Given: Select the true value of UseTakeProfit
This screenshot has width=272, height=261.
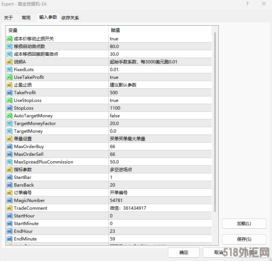Looking at the screenshot, I should pyautogui.click(x=114, y=77).
